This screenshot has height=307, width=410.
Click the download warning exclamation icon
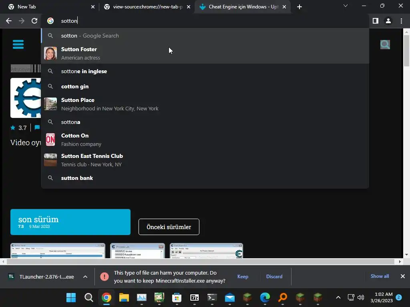pyautogui.click(x=105, y=277)
